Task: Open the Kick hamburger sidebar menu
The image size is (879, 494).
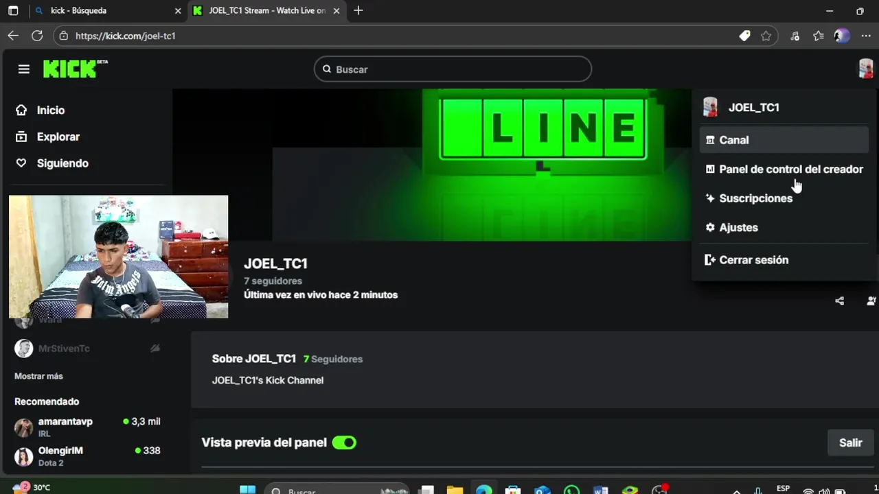Action: click(24, 69)
